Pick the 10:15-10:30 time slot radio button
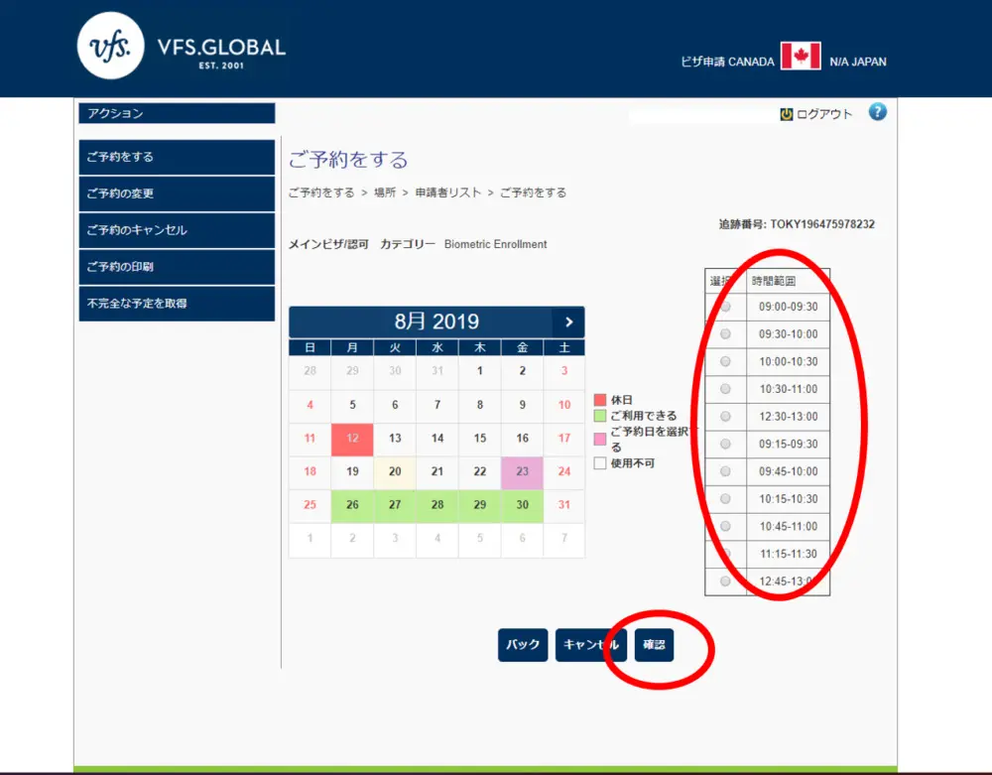The image size is (992, 775). [725, 498]
